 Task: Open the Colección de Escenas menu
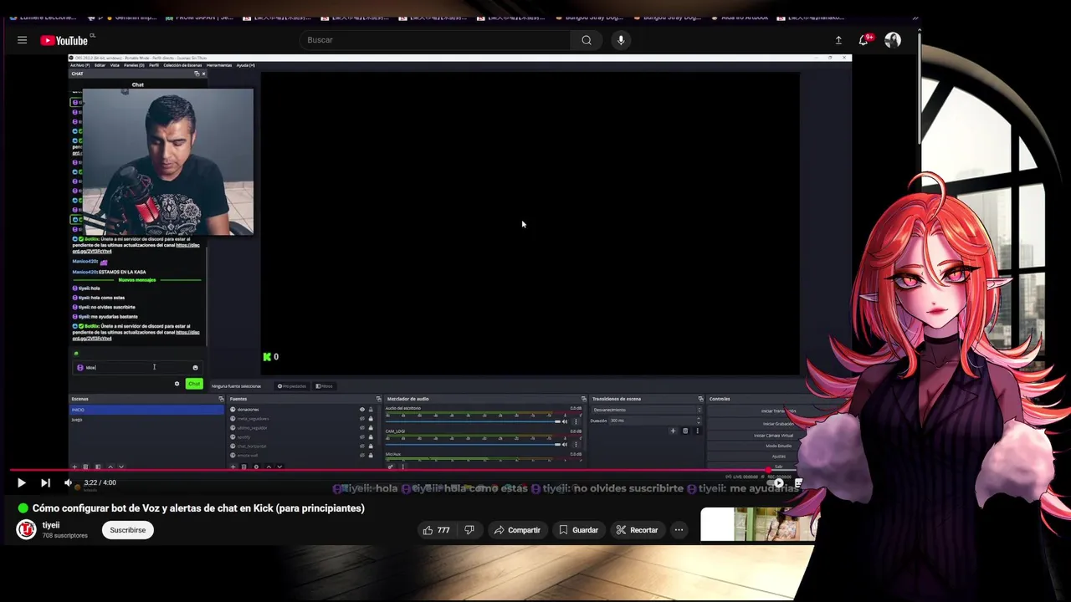[182, 65]
